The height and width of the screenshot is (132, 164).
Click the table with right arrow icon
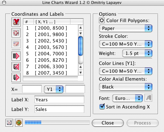point(16,56)
